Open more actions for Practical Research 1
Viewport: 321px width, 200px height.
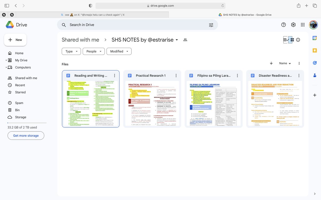tap(176, 76)
